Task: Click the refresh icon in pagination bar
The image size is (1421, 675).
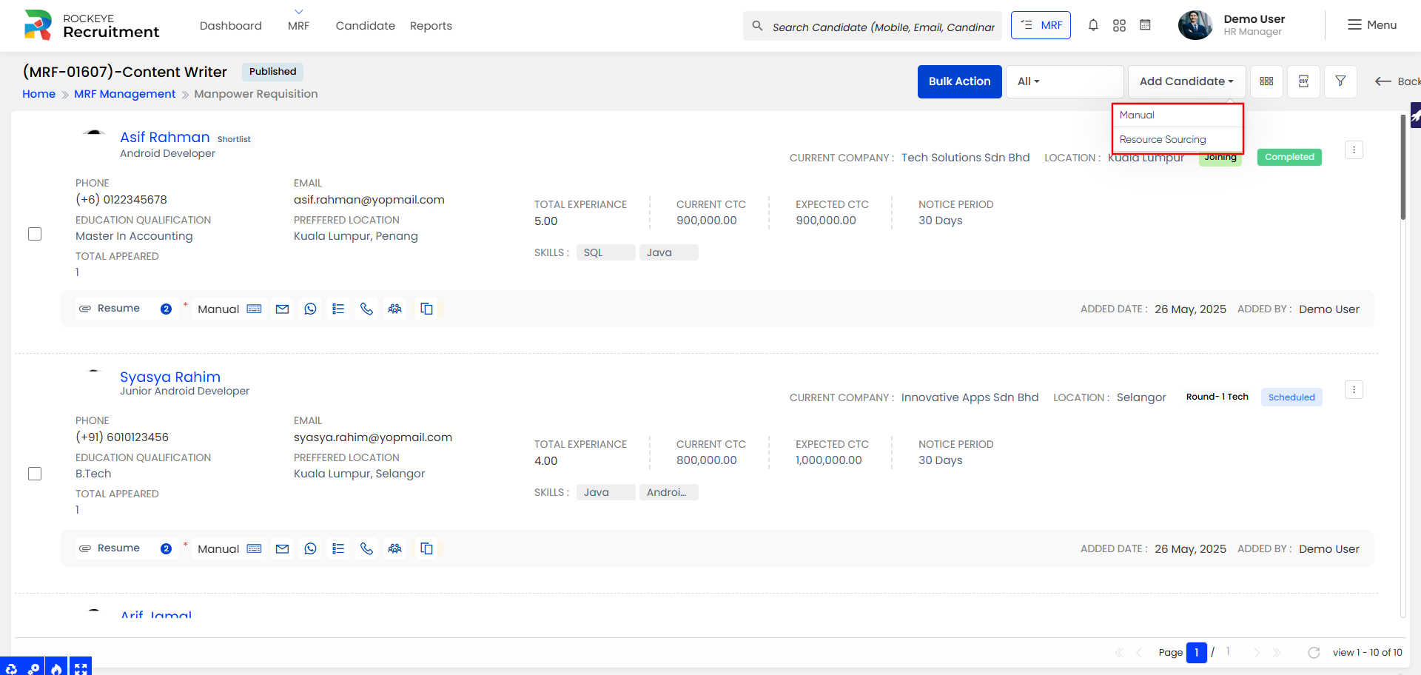Action: 1314,652
